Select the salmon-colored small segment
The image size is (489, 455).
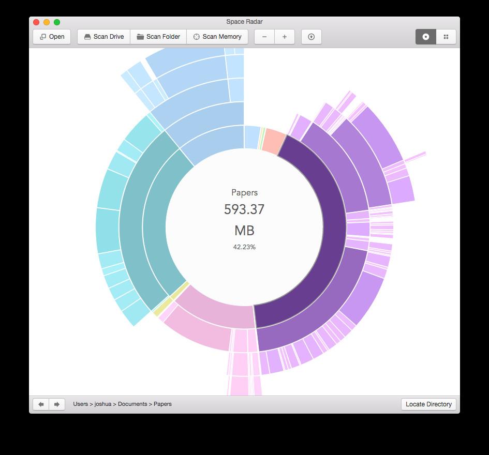(273, 141)
